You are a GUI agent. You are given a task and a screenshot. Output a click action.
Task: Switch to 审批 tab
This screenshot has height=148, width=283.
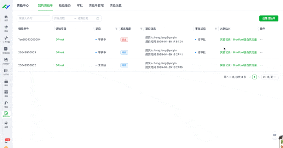pyautogui.click(x=80, y=5)
